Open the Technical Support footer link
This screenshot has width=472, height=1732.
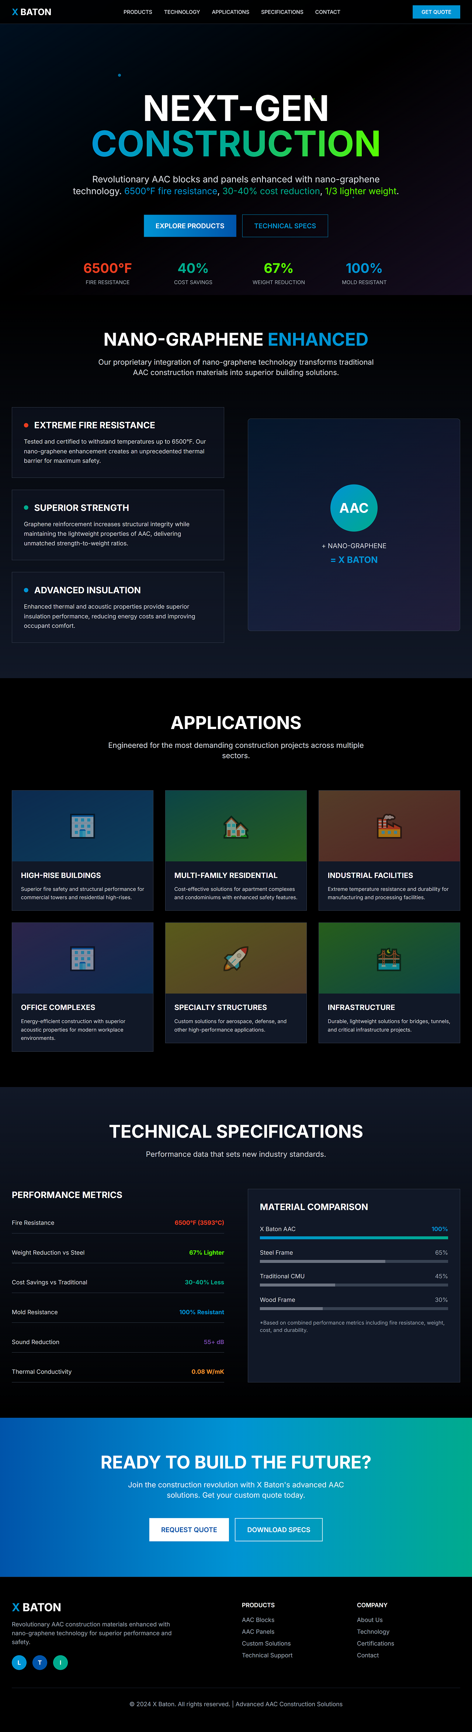click(x=268, y=1655)
